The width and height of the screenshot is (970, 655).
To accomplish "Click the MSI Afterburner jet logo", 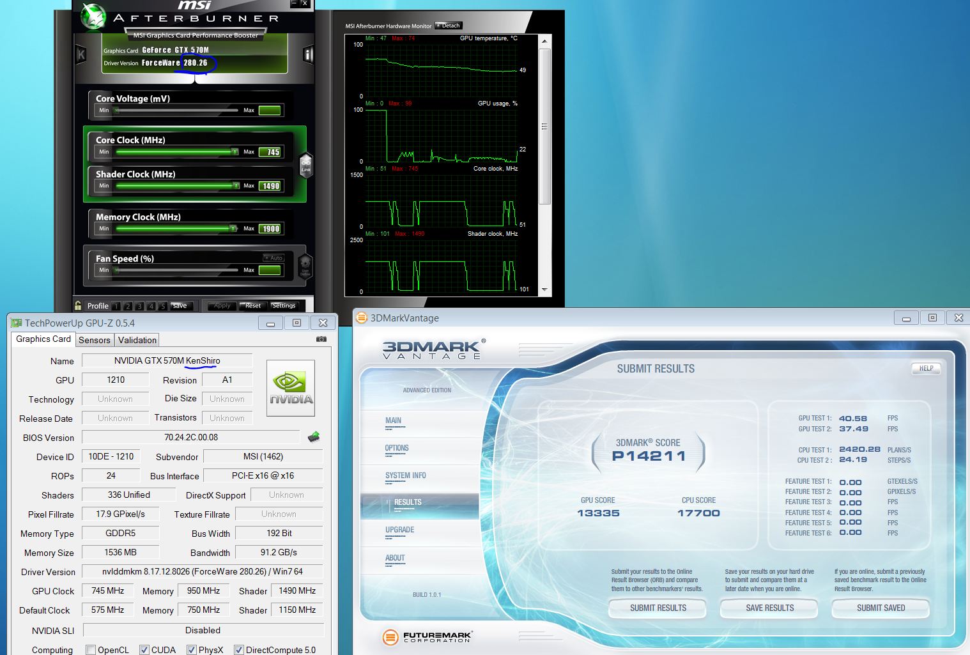I will [x=93, y=17].
